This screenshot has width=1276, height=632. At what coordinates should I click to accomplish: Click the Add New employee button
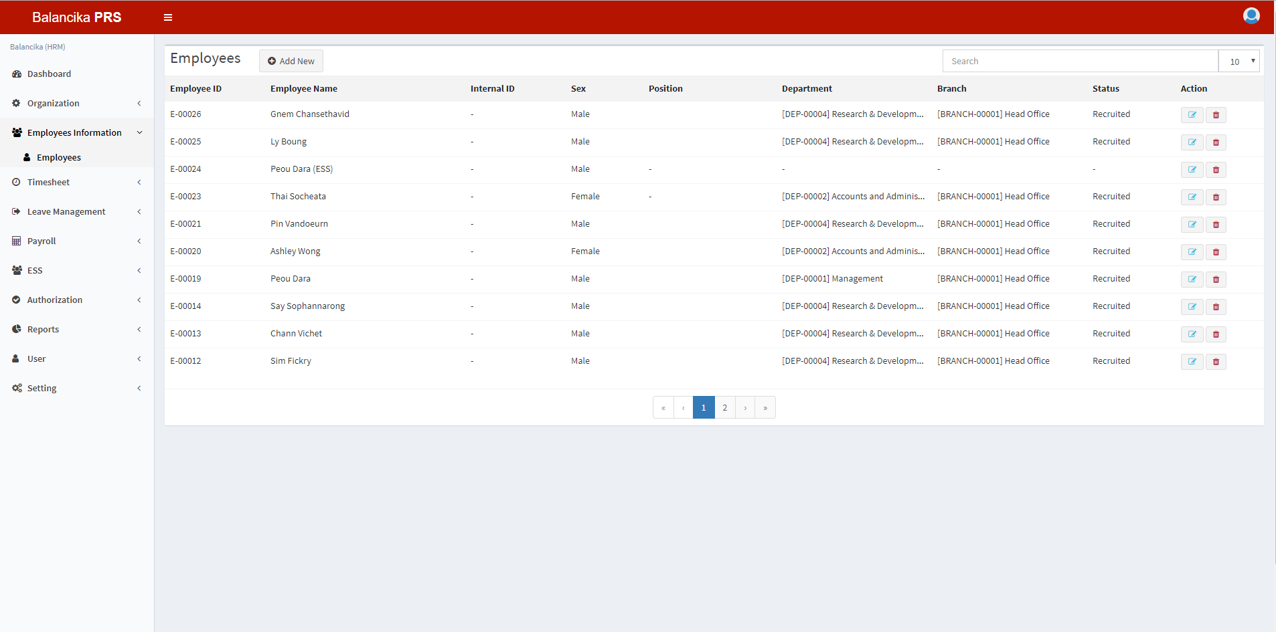click(291, 61)
